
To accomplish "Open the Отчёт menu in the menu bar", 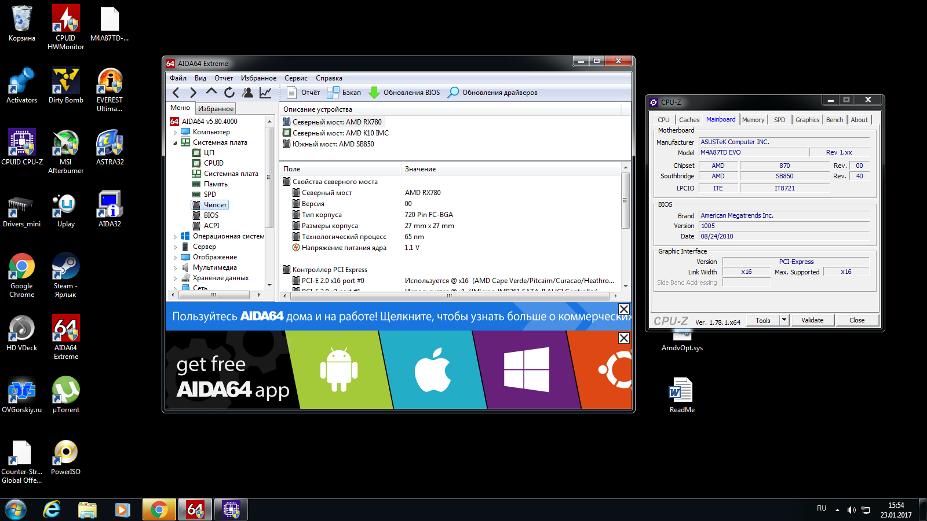I will click(224, 78).
